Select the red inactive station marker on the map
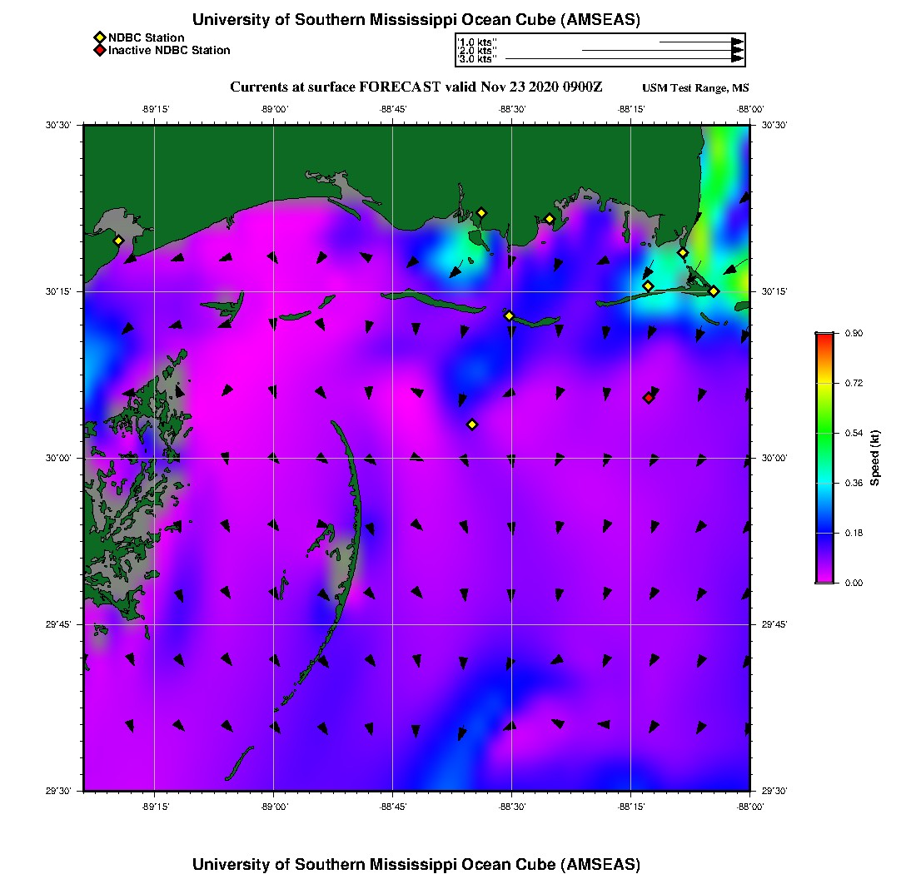This screenshot has width=916, height=874. 648,398
